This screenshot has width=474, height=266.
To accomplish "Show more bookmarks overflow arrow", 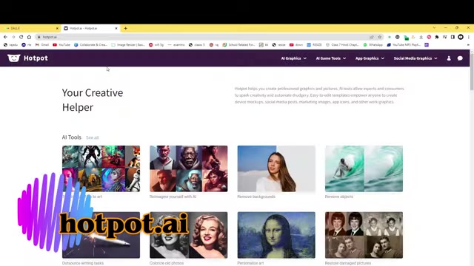I will 468,44.
